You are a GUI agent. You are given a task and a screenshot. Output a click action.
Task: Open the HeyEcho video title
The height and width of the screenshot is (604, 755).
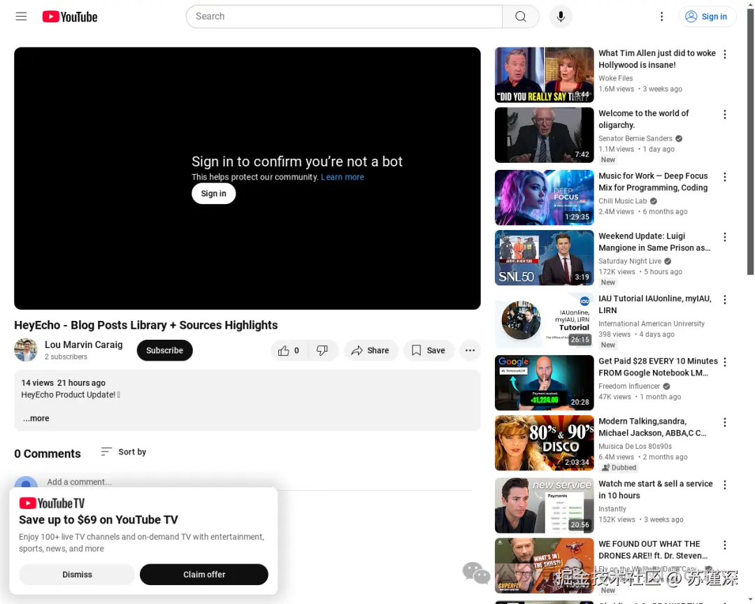pos(146,325)
